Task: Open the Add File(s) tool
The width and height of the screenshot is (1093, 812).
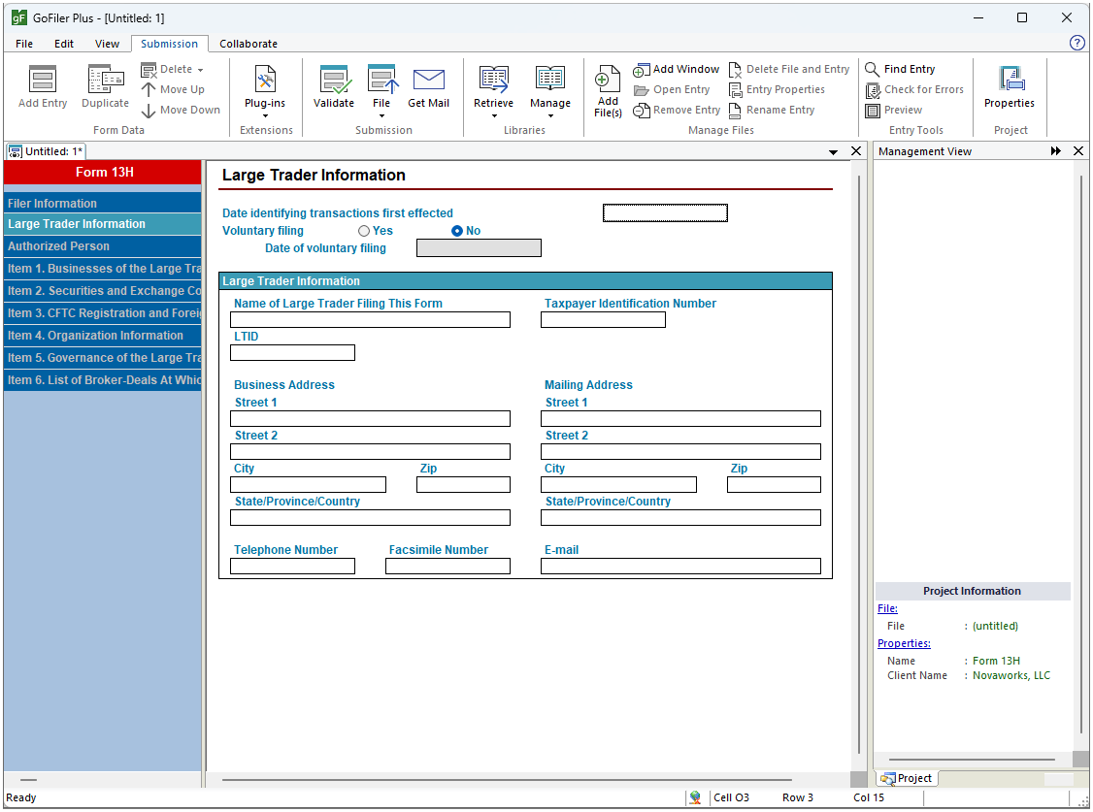Action: coord(607,89)
